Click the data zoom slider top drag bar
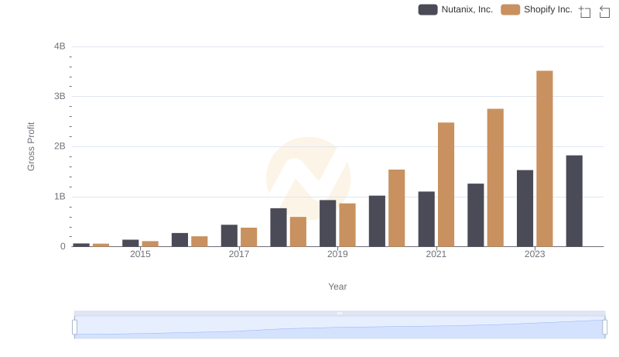The image size is (619, 357). pyautogui.click(x=340, y=313)
